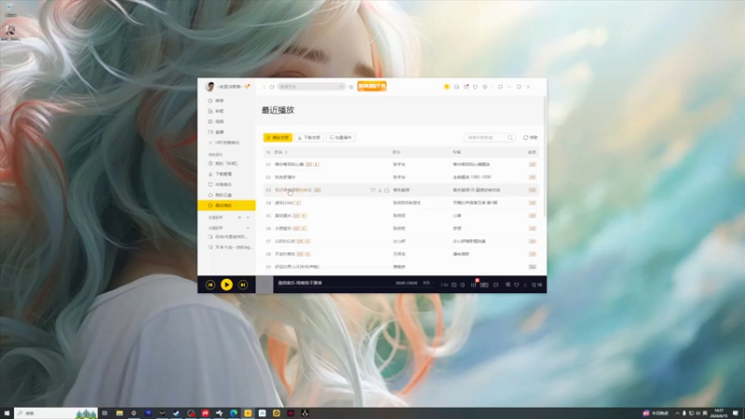Download song row 03 with the download icon

tap(380, 190)
